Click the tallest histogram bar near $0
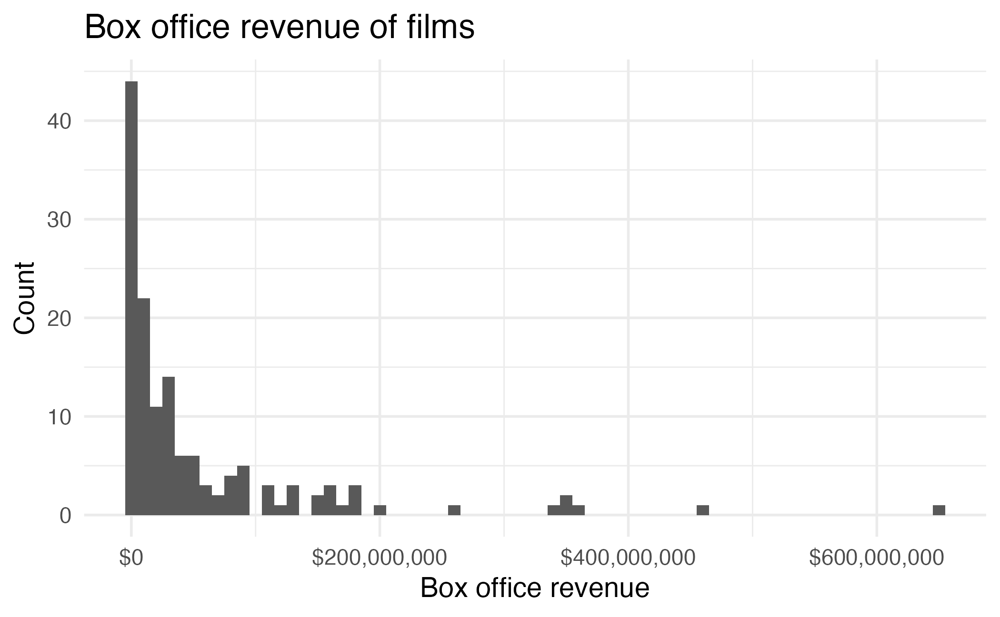This screenshot has width=1000, height=617. click(131, 297)
